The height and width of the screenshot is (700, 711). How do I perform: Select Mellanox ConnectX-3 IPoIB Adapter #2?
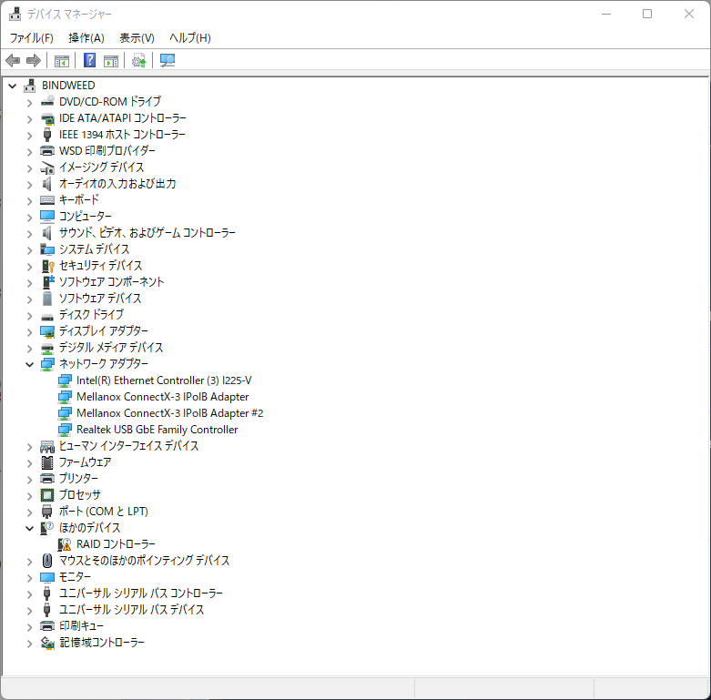click(170, 413)
